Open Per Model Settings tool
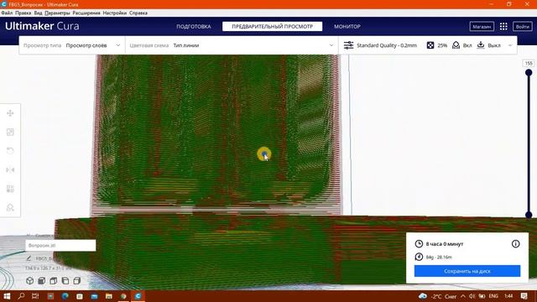This screenshot has width=537, height=302. click(x=10, y=189)
